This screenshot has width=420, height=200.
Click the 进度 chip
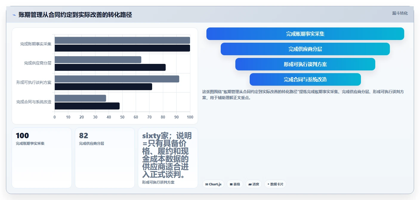(254, 184)
